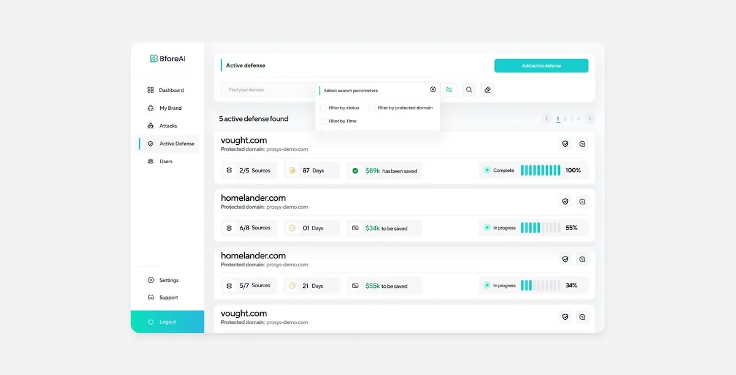Image resolution: width=736 pixels, height=375 pixels.
Task: Click the details icon on first homelander.com row
Action: [x=582, y=201]
